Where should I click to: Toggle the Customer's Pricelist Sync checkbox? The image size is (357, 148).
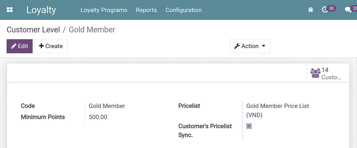pyautogui.click(x=249, y=126)
